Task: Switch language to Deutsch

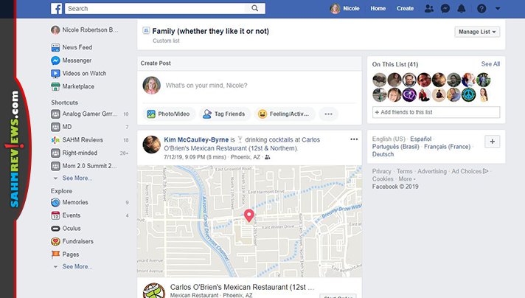Action: [x=383, y=154]
